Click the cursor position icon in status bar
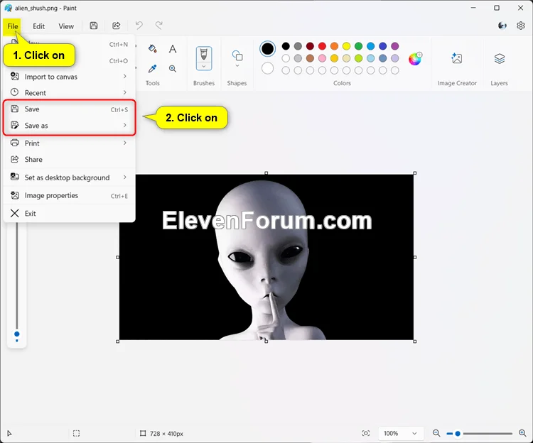Image resolution: width=533 pixels, height=443 pixels. pos(9,433)
